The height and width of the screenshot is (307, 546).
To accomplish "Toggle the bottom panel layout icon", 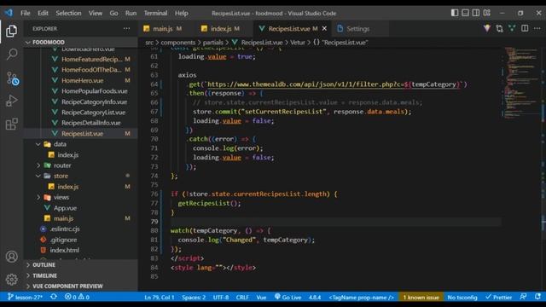I will pos(465,13).
